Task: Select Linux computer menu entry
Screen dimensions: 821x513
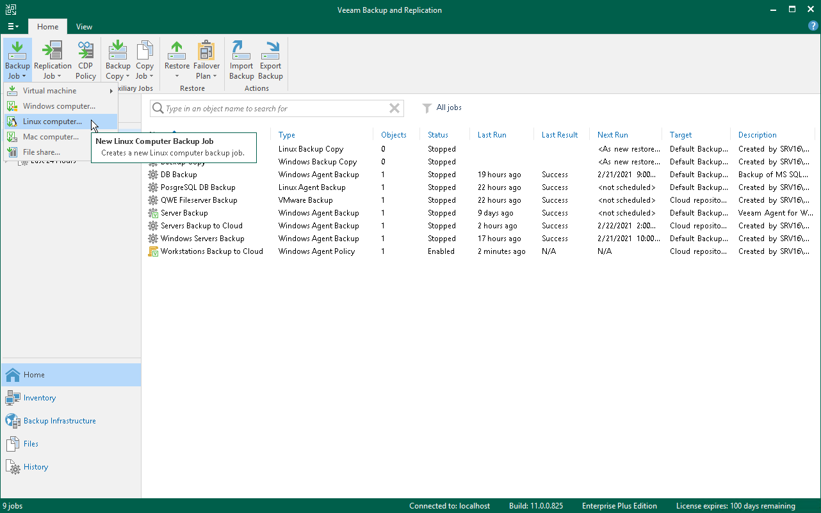Action: tap(53, 122)
